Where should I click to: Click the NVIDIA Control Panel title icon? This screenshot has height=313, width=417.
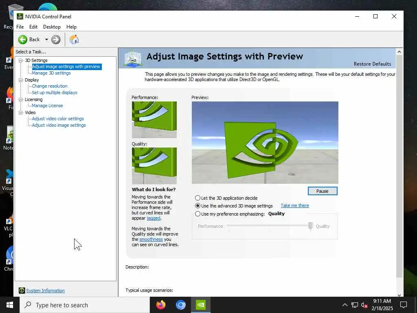tap(20, 16)
